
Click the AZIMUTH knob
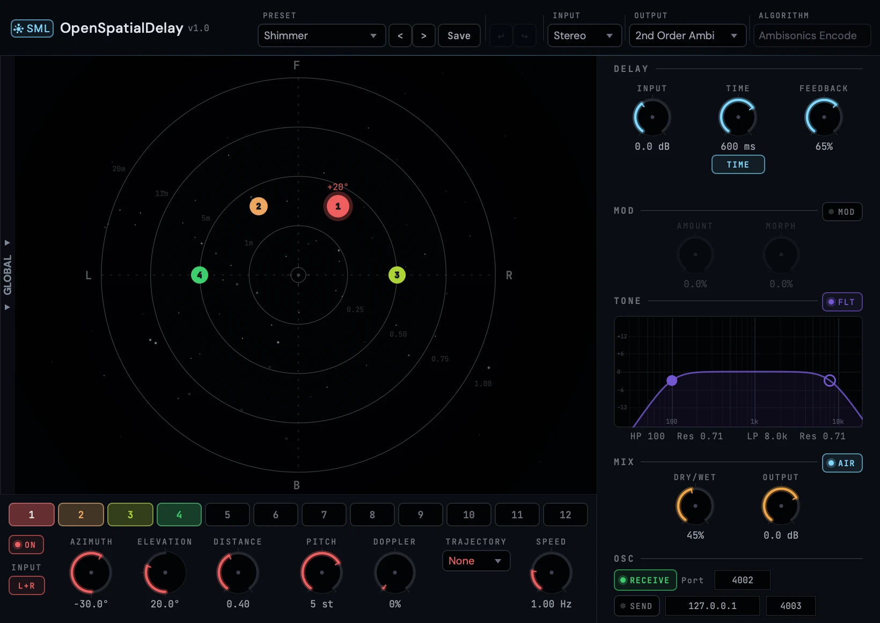tap(91, 573)
